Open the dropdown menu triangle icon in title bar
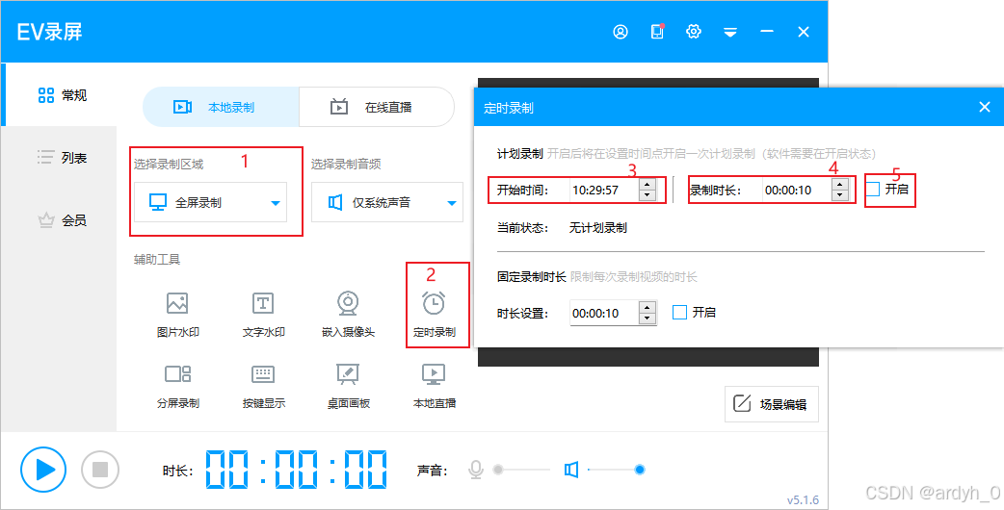This screenshot has height=510, width=1004. [730, 32]
